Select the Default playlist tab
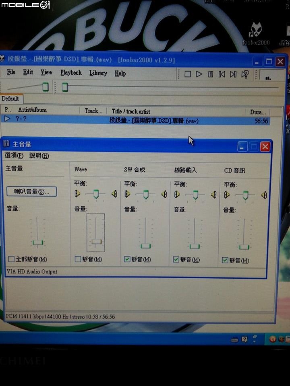The width and height of the screenshot is (290, 386). [x=10, y=99]
